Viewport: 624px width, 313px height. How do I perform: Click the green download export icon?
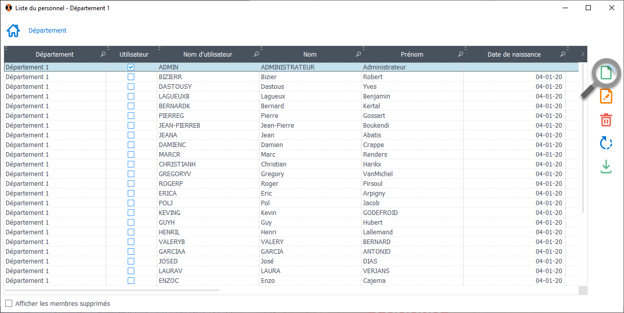(x=606, y=166)
